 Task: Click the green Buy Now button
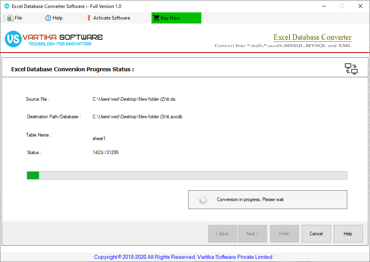tap(176, 18)
